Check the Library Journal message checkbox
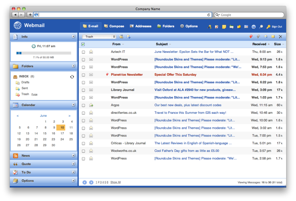This screenshot has width=296, height=201. (x=83, y=90)
